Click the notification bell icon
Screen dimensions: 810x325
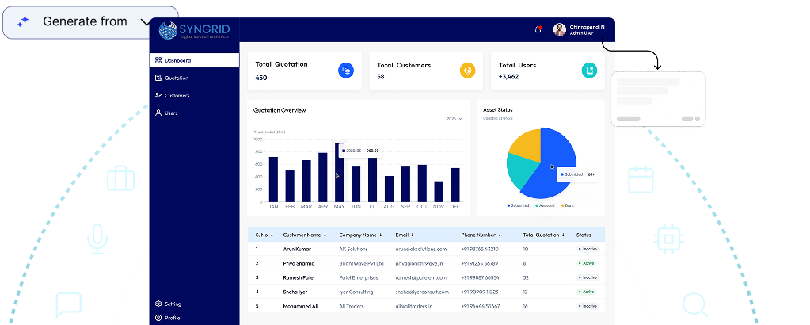tap(538, 29)
